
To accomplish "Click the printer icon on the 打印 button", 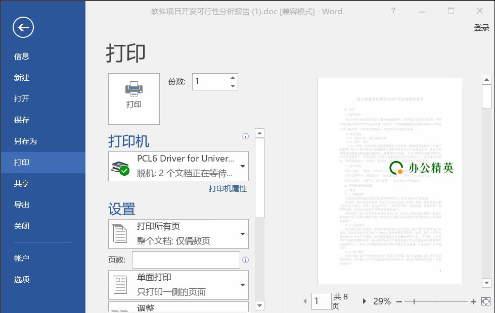I will pos(133,89).
